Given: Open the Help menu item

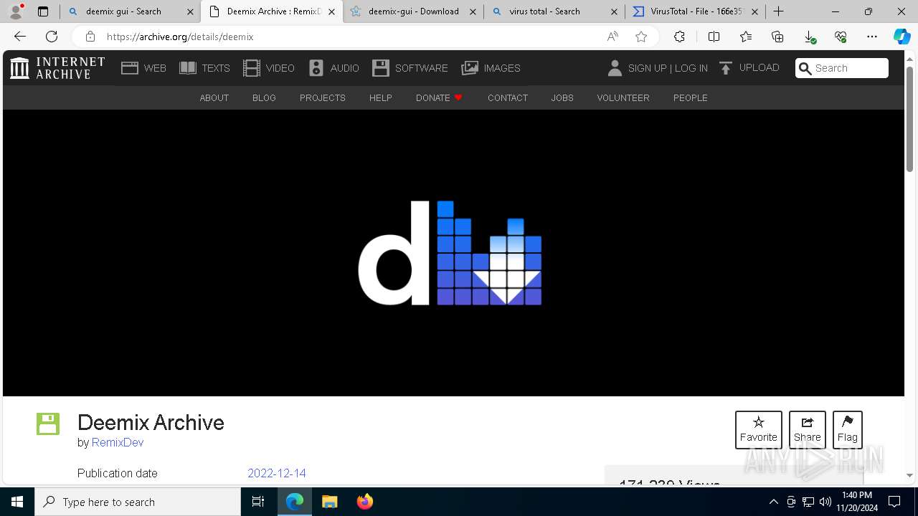Looking at the screenshot, I should pos(381,98).
